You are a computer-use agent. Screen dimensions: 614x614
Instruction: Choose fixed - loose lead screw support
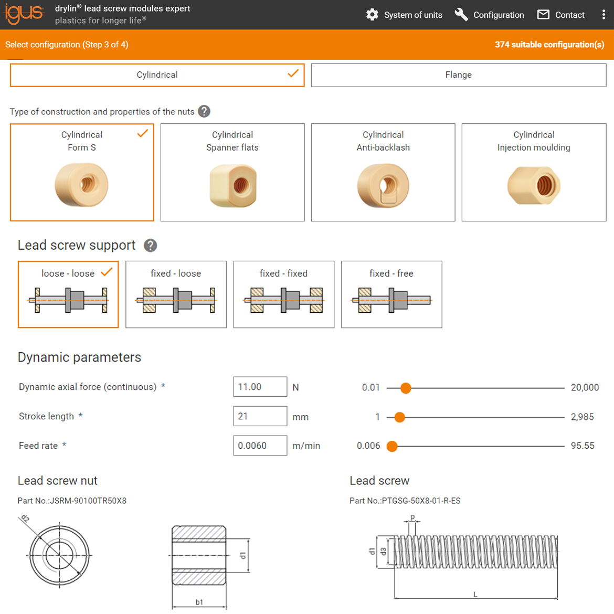[176, 294]
